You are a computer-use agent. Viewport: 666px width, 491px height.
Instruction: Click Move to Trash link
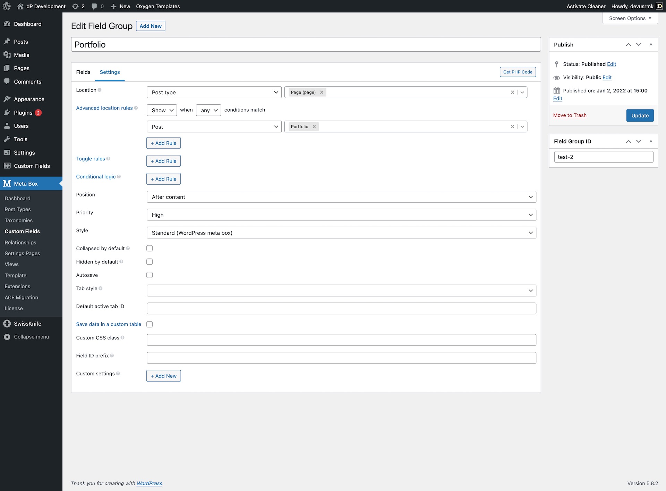570,115
